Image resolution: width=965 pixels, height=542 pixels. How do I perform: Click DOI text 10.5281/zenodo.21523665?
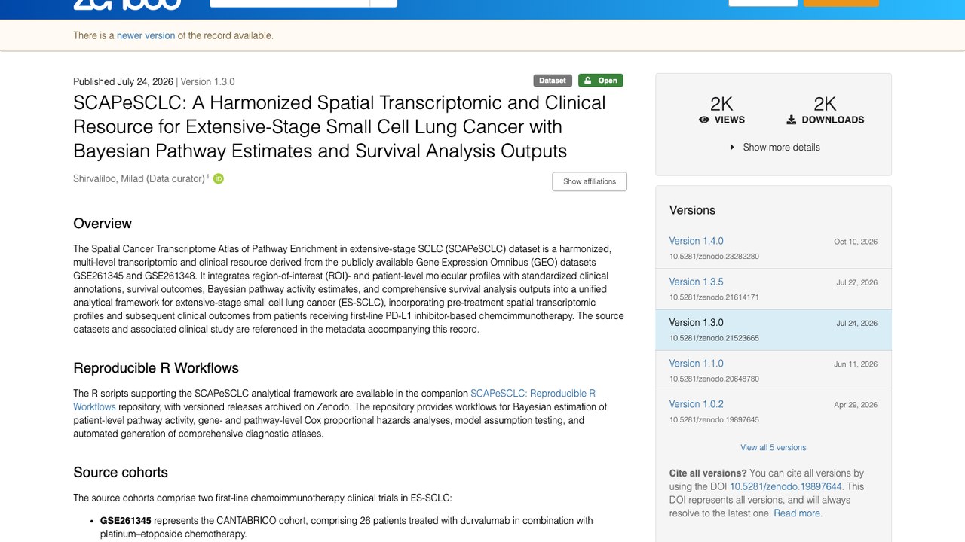[714, 338]
